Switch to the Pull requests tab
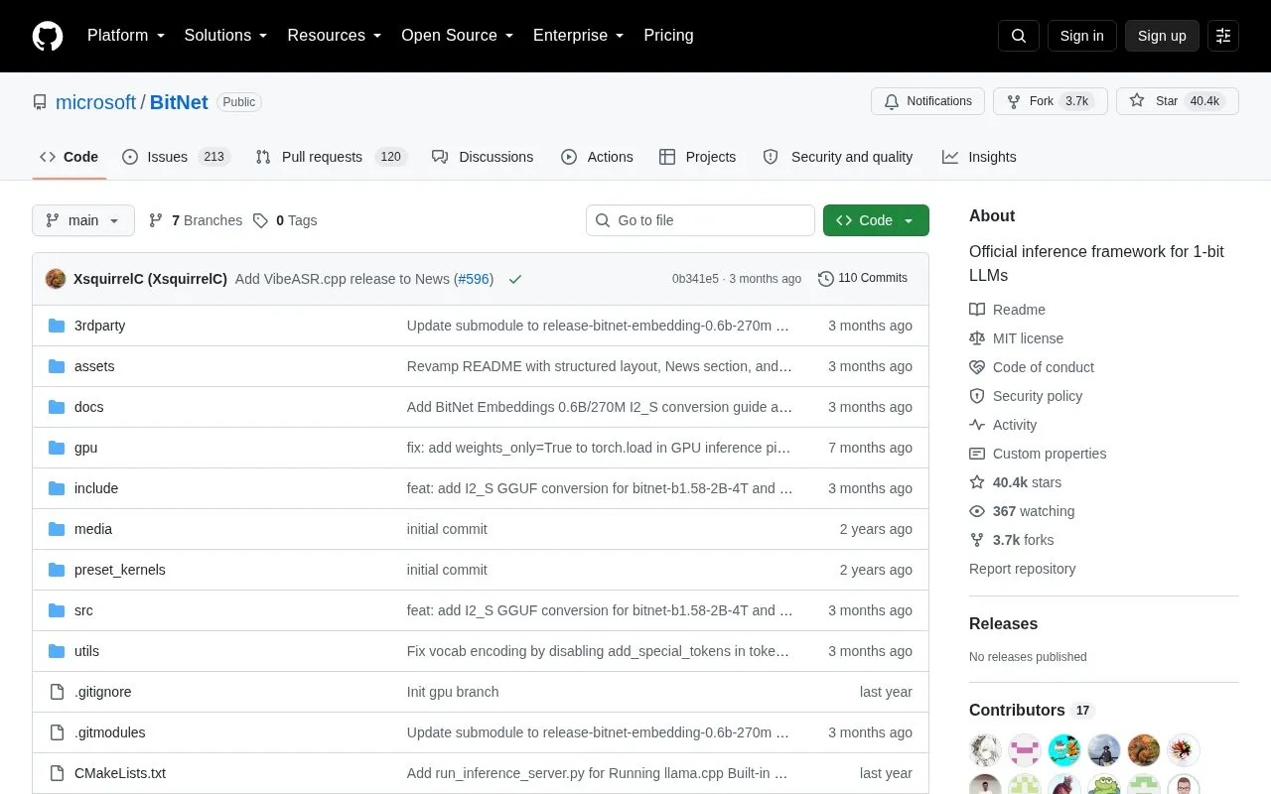This screenshot has height=794, width=1271. tap(331, 157)
